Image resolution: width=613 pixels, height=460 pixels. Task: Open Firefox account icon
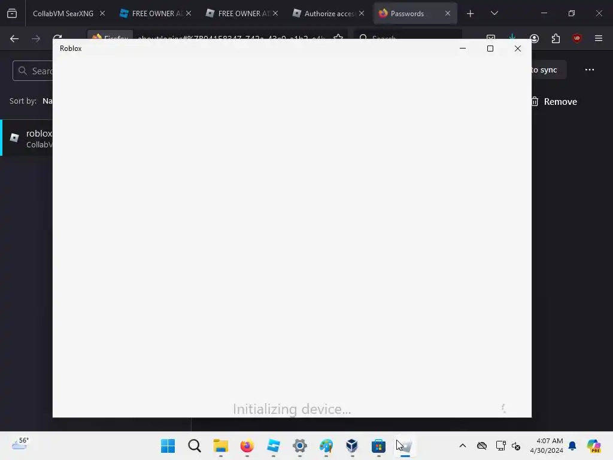click(x=535, y=38)
